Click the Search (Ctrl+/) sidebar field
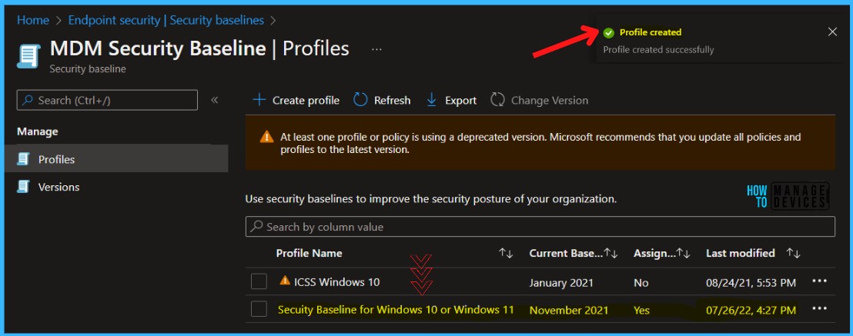Viewport: 853px width, 336px height. tap(107, 101)
